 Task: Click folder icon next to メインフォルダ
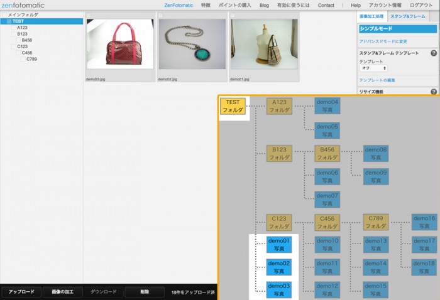[x=4, y=15]
